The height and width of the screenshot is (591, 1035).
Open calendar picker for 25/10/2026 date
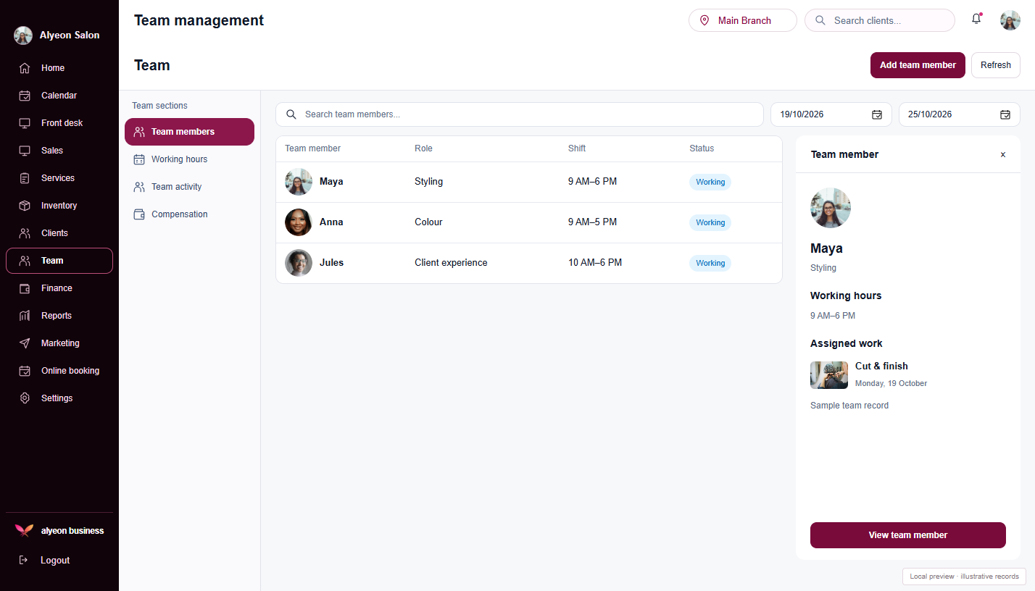(1005, 114)
